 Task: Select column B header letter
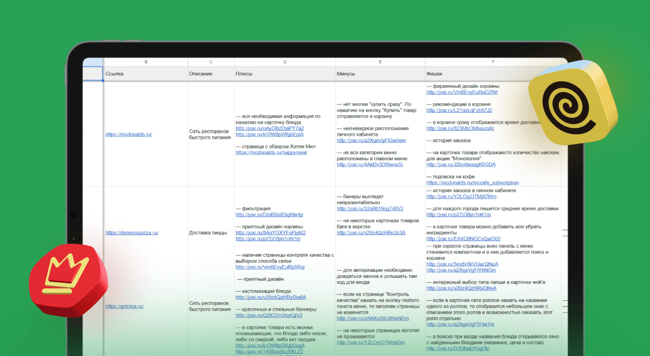coord(146,62)
